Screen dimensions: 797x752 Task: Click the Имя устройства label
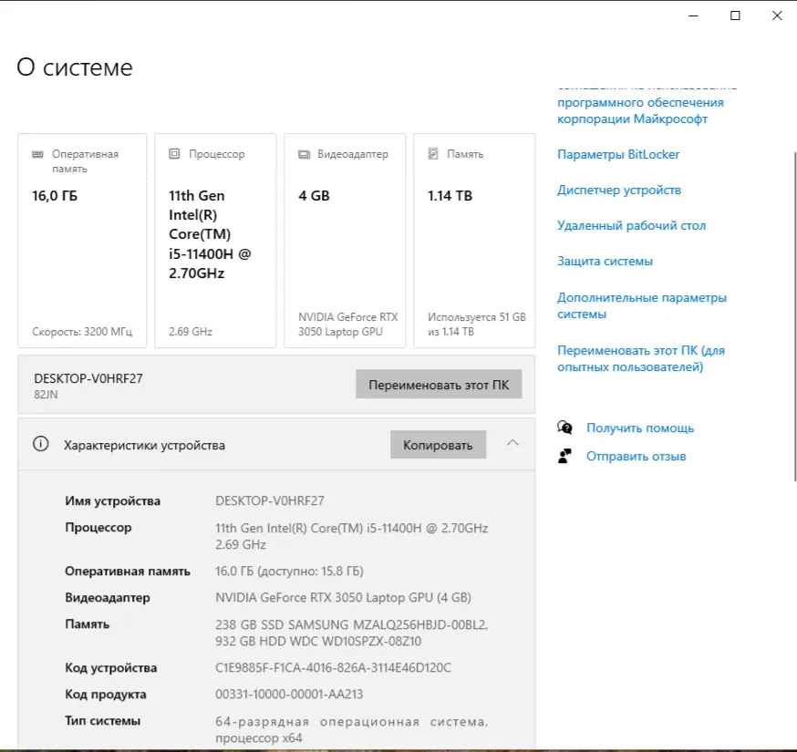tap(112, 501)
